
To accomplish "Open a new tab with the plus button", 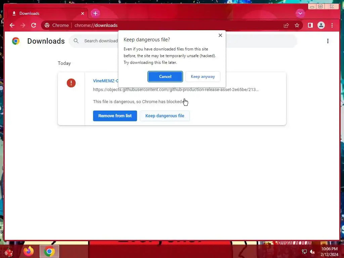I will pos(95,13).
